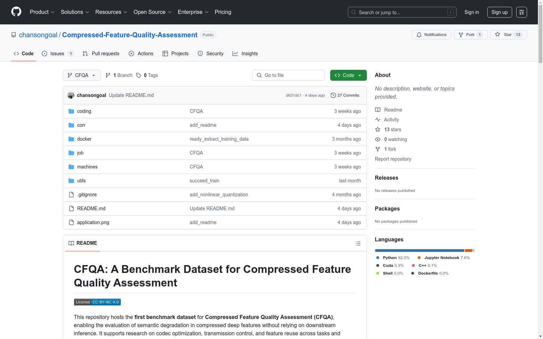Click the repository icon before chansongoal
Image resolution: width=543 pixels, height=339 pixels.
point(14,35)
